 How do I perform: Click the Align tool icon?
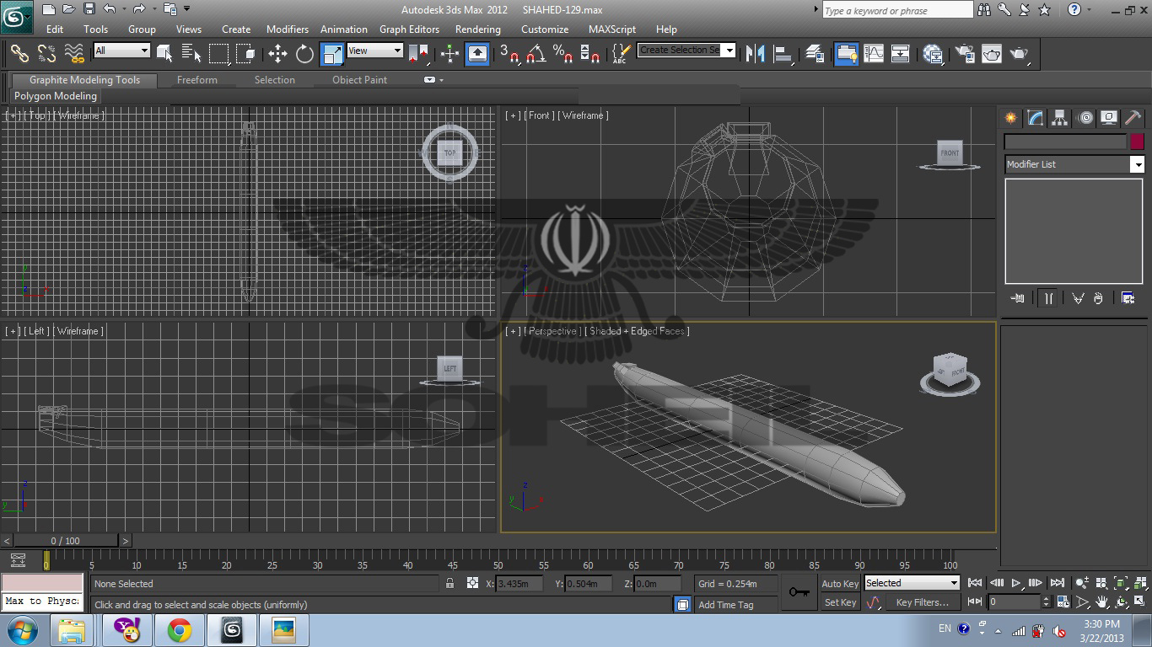coord(783,54)
